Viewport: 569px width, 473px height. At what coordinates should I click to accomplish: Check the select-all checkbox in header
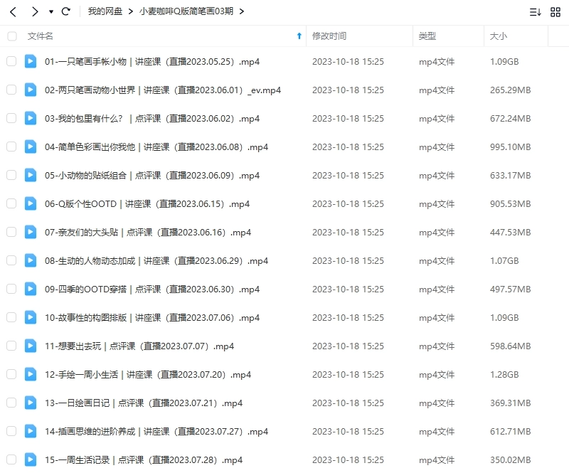pos(11,36)
